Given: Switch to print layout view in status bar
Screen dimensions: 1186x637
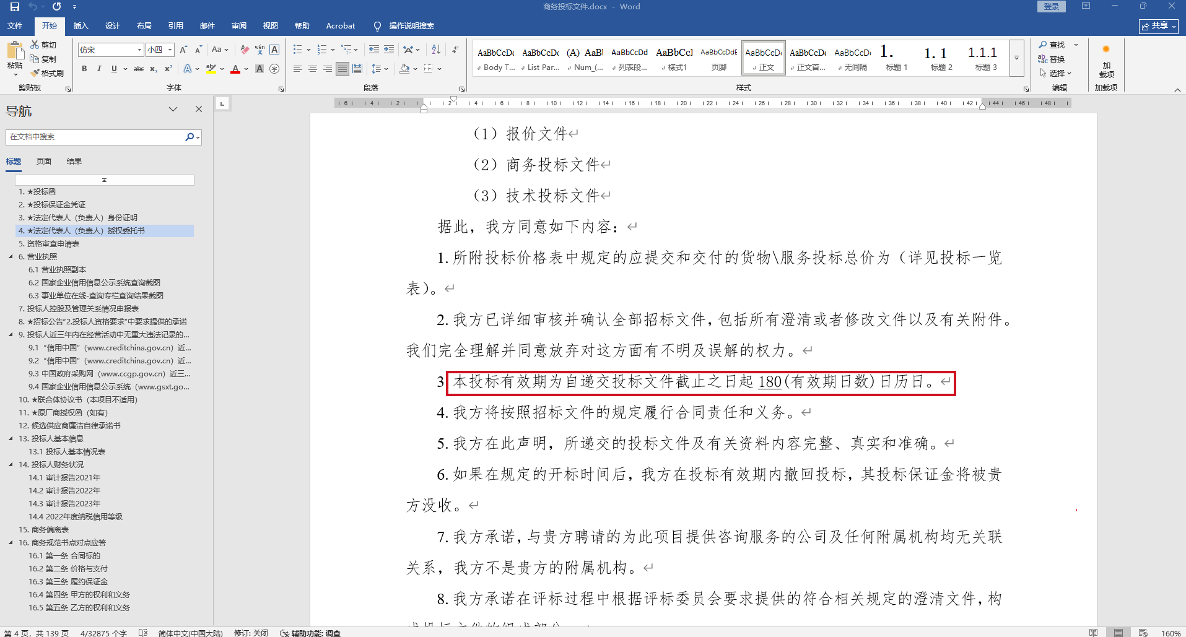Looking at the screenshot, I should [x=1118, y=633].
